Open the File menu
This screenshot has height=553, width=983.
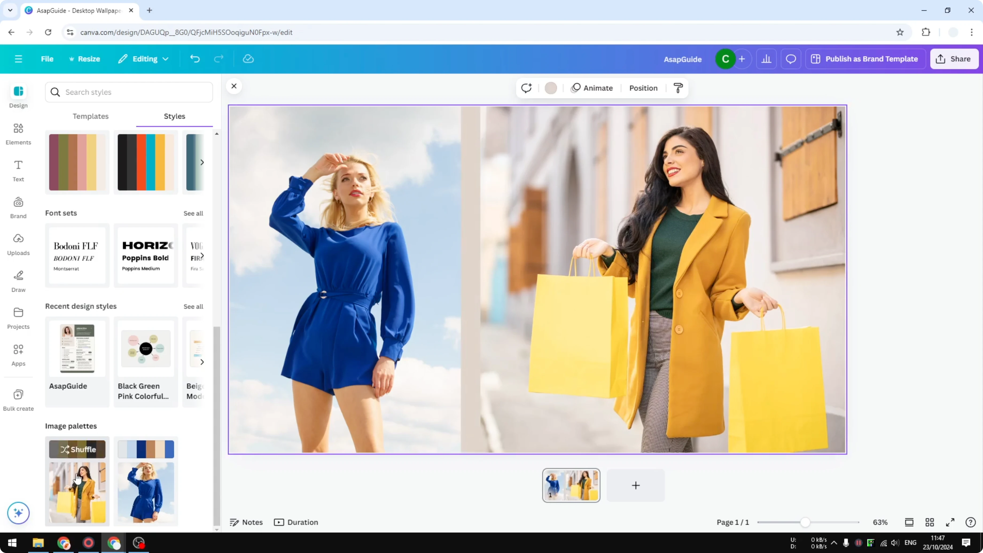[47, 59]
